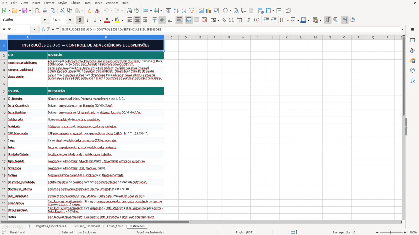Select column header C
The width and height of the screenshot is (419, 235).
[x=171, y=37]
